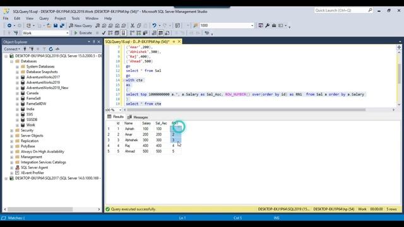The height and width of the screenshot is (227, 404).
Task: Open the Help menu
Action: coord(108,18)
